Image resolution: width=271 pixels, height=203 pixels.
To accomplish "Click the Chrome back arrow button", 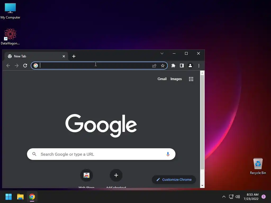I will [x=8, y=66].
